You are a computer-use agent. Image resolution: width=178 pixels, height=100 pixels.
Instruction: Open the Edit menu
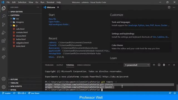pyautogui.click(x=14, y=2)
